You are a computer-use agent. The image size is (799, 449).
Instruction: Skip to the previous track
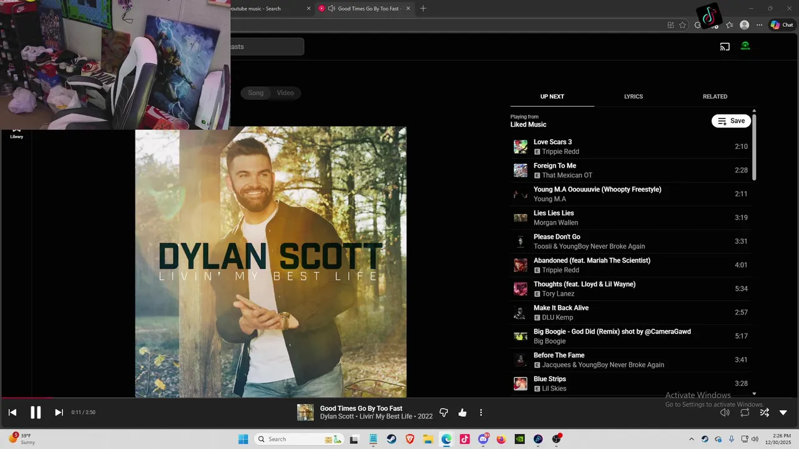point(12,412)
